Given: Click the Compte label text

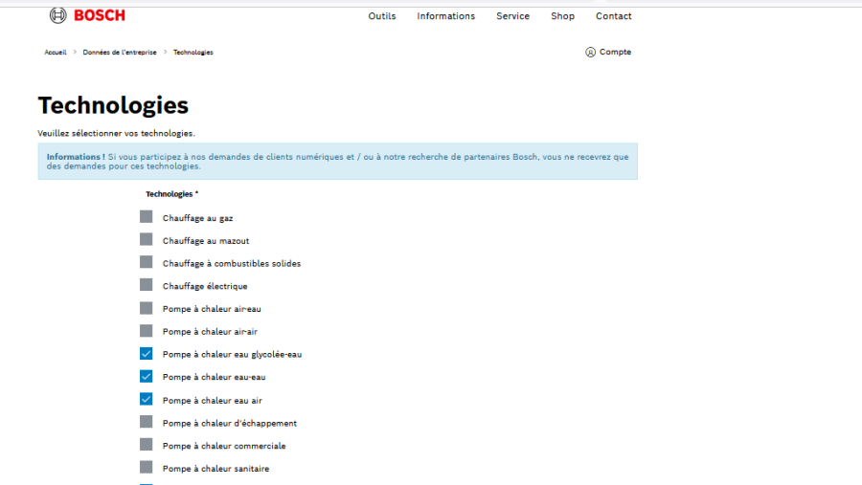Looking at the screenshot, I should (615, 52).
